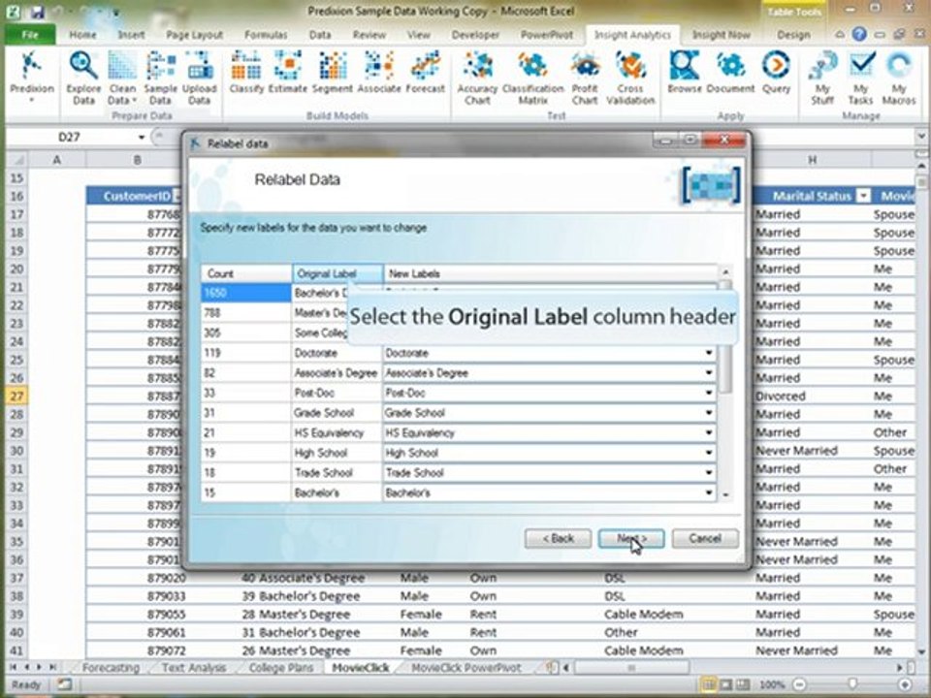Open the Post-Doc new label dropdown
This screenshot has height=698, width=931.
708,393
